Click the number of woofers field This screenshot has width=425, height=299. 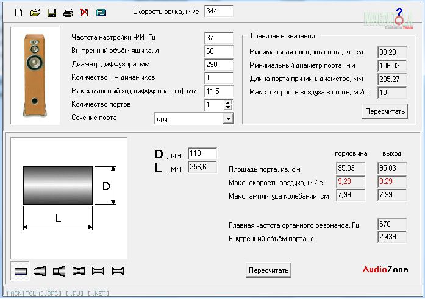(219, 78)
